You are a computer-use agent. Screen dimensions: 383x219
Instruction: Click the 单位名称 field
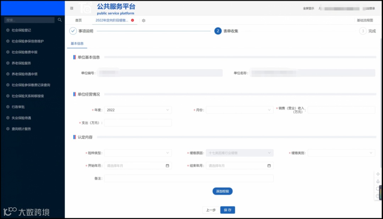pyautogui.click(x=312, y=73)
